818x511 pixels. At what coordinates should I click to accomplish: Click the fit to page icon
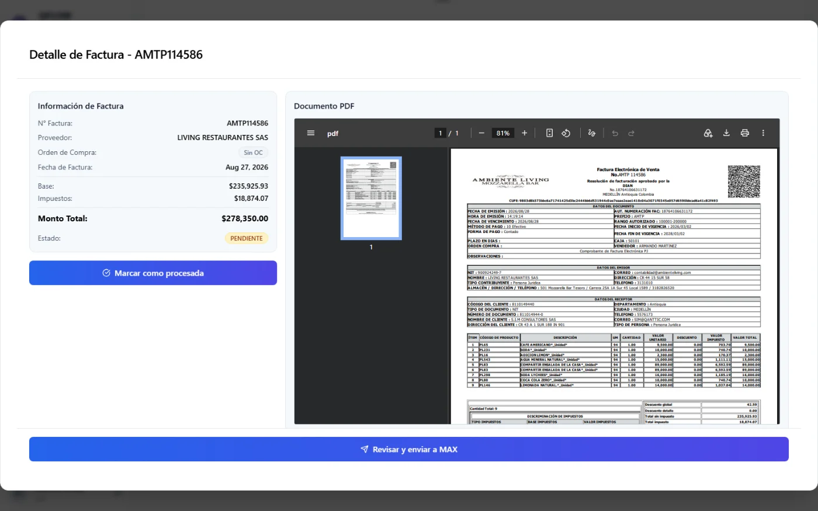[549, 133]
